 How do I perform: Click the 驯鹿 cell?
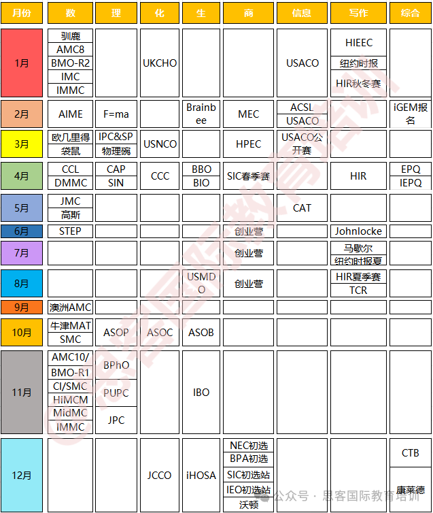pos(70,36)
